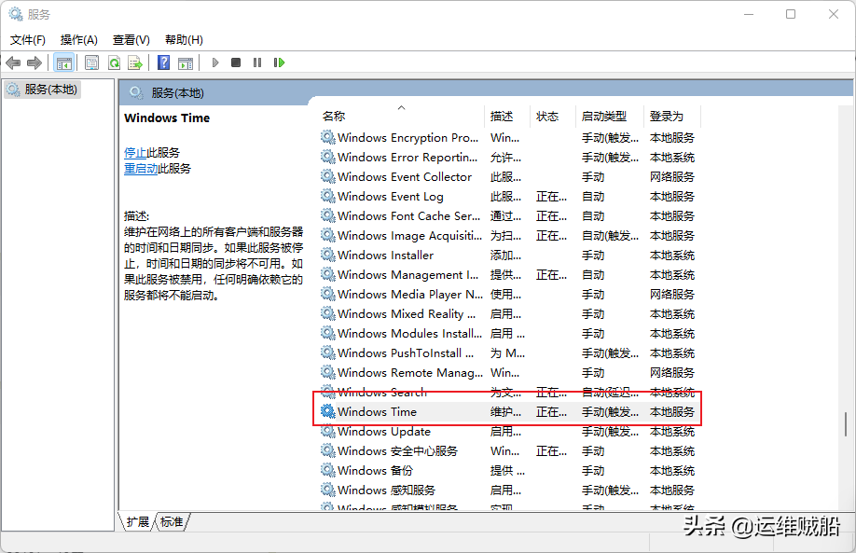Open the 文件(F) menu
This screenshot has height=553, width=856.
28,40
